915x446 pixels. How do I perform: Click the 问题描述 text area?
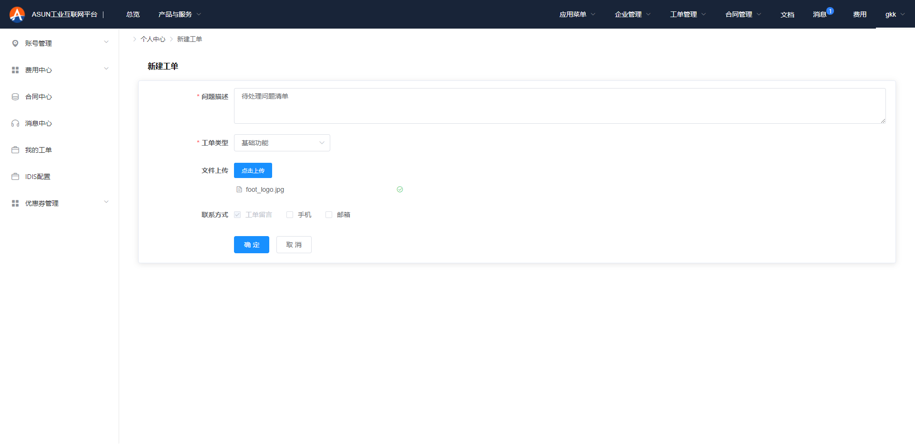[x=559, y=106]
